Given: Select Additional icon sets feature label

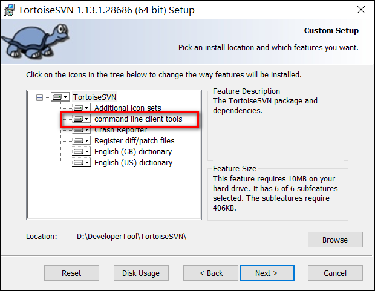Looking at the screenshot, I should (x=128, y=108).
